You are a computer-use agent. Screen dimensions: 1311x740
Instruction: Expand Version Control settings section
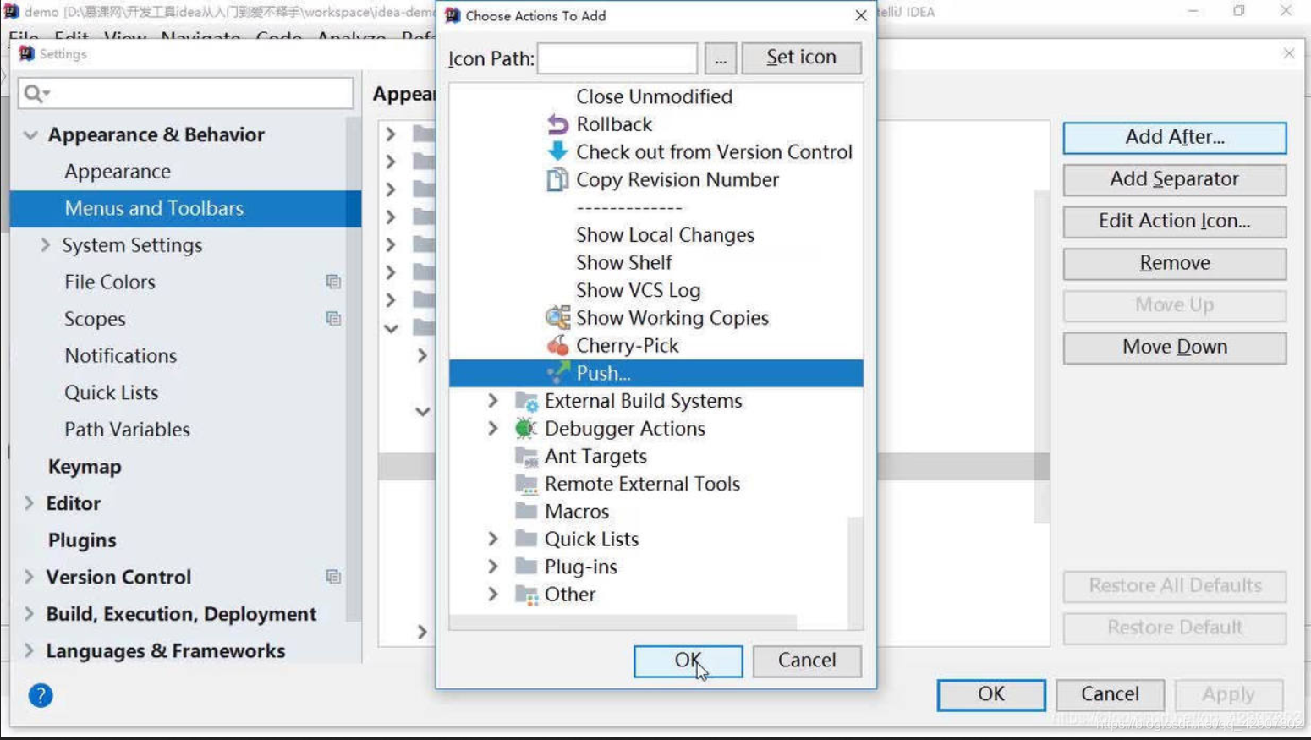pyautogui.click(x=29, y=577)
